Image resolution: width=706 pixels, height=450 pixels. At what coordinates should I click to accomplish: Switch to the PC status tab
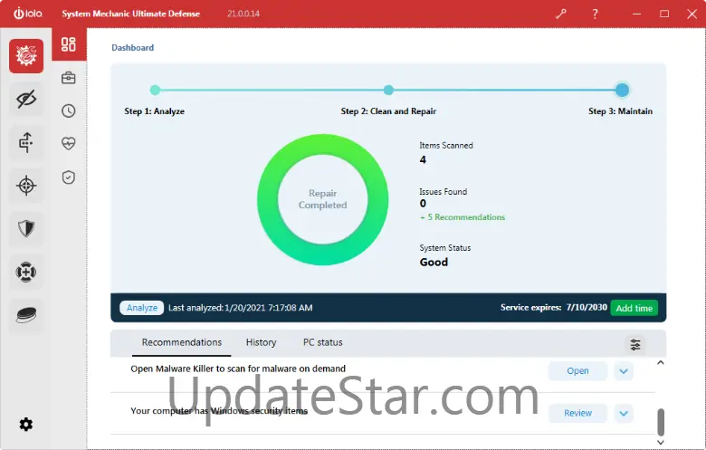click(x=322, y=342)
